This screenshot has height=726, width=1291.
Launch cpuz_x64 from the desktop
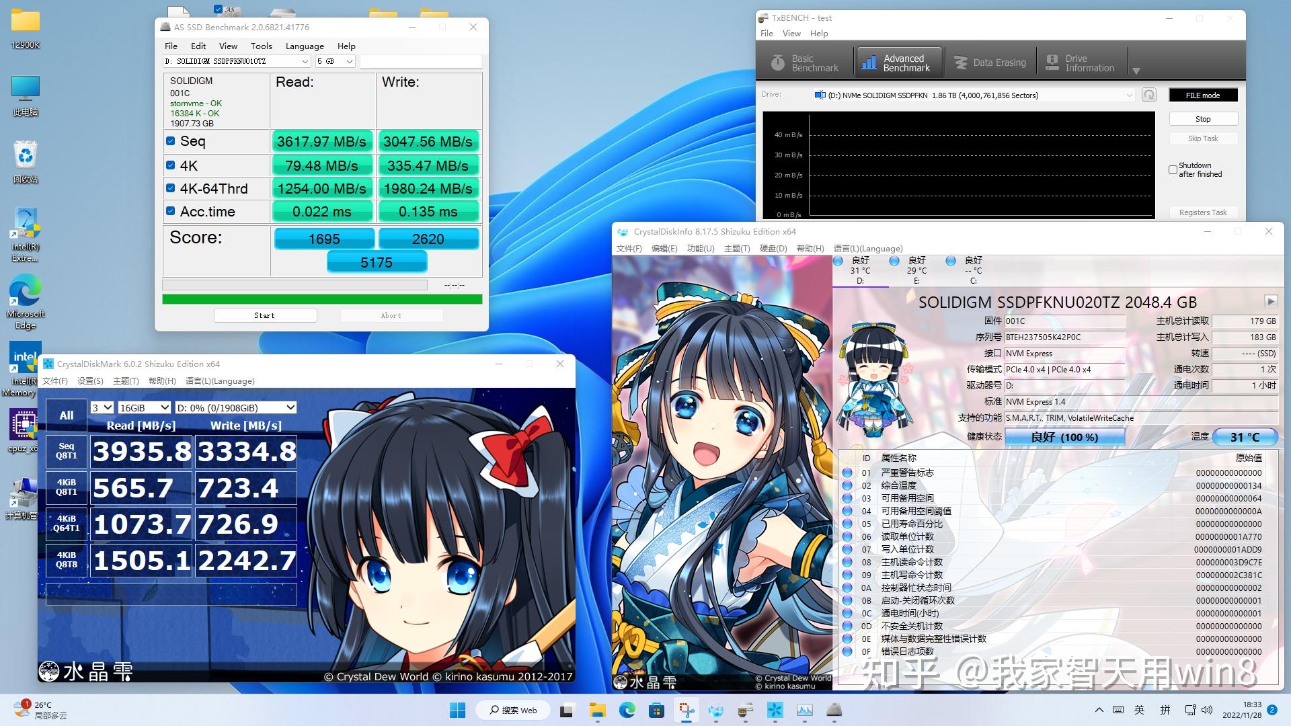(25, 426)
